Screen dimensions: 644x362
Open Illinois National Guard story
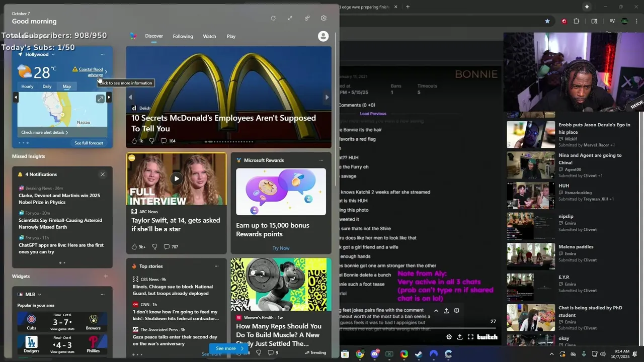click(173, 290)
